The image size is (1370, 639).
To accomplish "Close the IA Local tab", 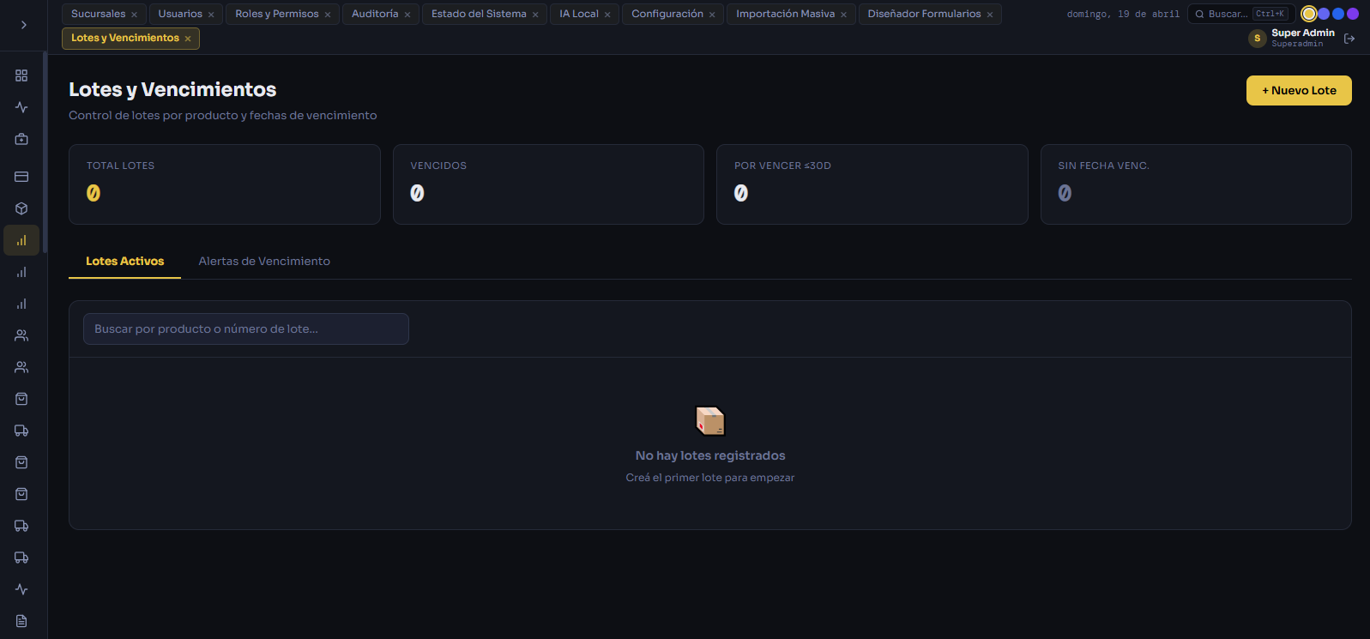I will coord(607,15).
